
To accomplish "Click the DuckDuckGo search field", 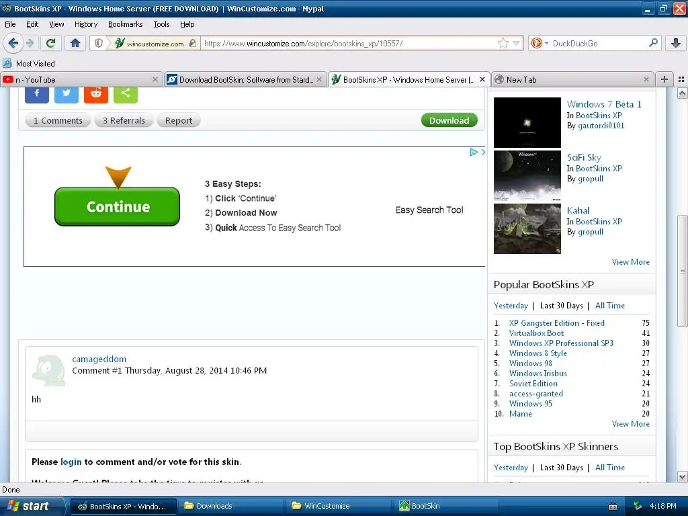I will 599,43.
